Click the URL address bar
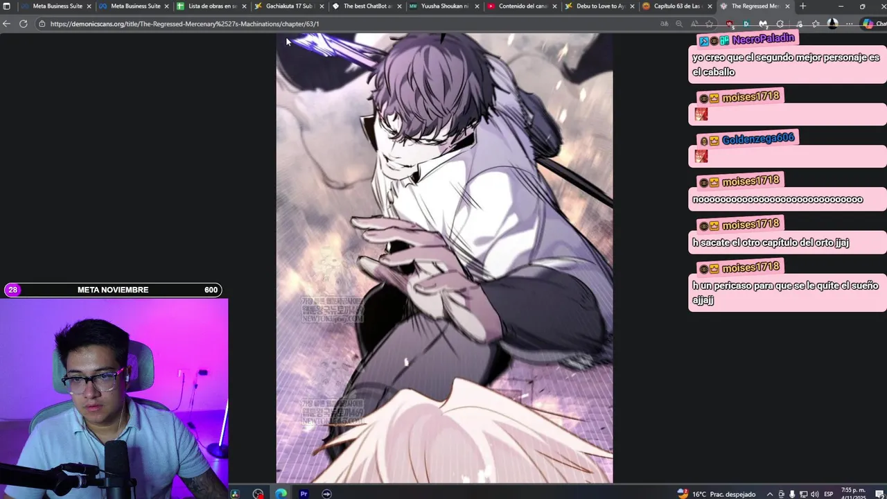The image size is (887, 499). point(346,24)
